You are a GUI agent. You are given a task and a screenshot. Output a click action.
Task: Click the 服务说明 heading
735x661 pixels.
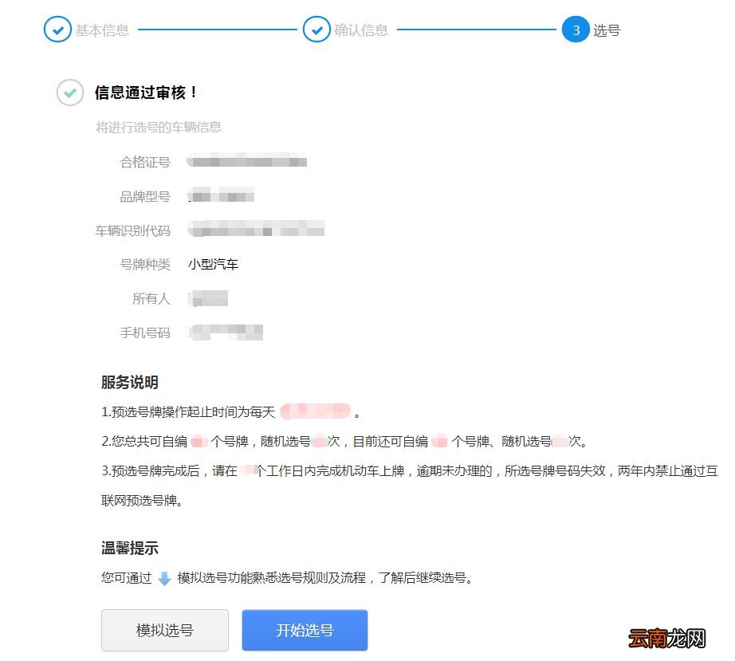click(129, 383)
